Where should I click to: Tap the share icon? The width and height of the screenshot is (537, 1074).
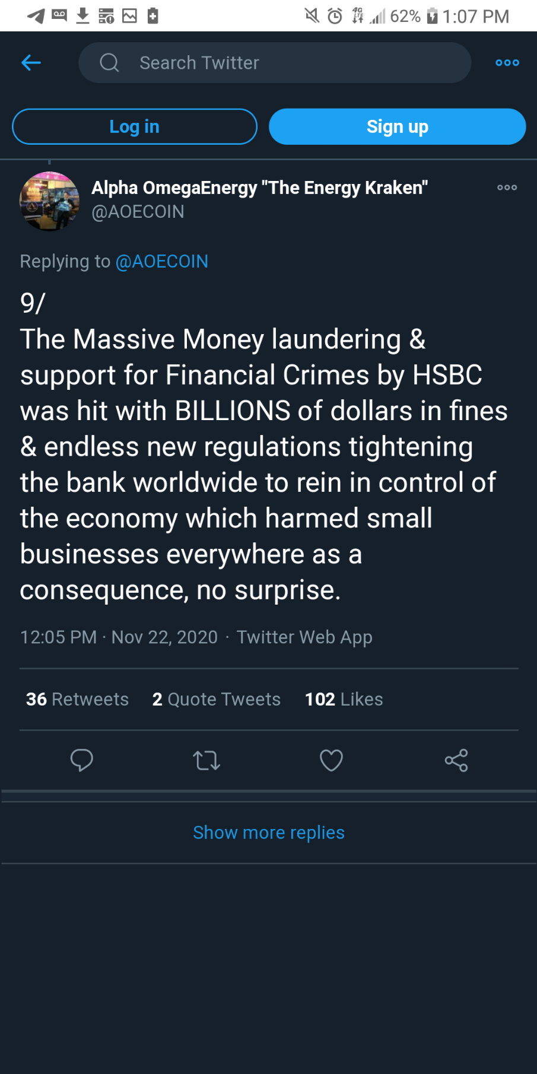(x=456, y=760)
